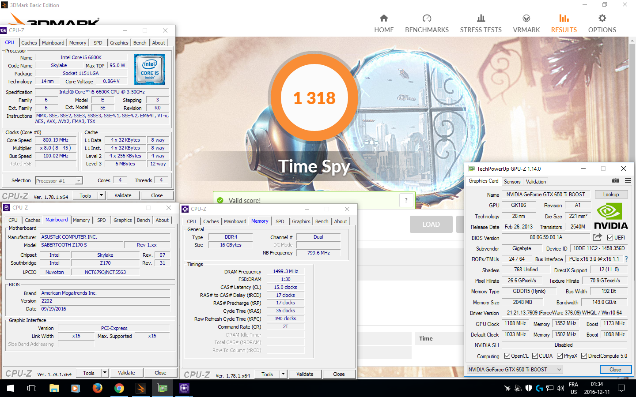Open File Explorer from the taskbar
Image resolution: width=636 pixels, height=397 pixels.
[54, 388]
